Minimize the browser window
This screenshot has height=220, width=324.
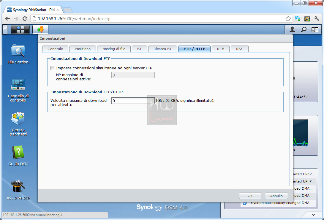coord(297,3)
